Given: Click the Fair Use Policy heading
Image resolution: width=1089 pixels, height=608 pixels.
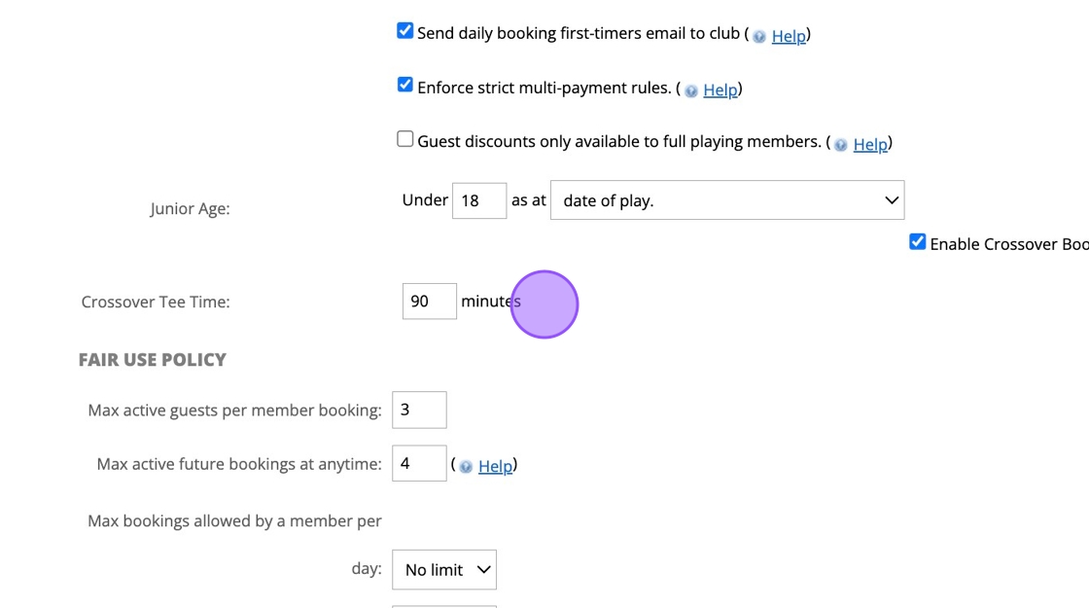Looking at the screenshot, I should (x=153, y=360).
